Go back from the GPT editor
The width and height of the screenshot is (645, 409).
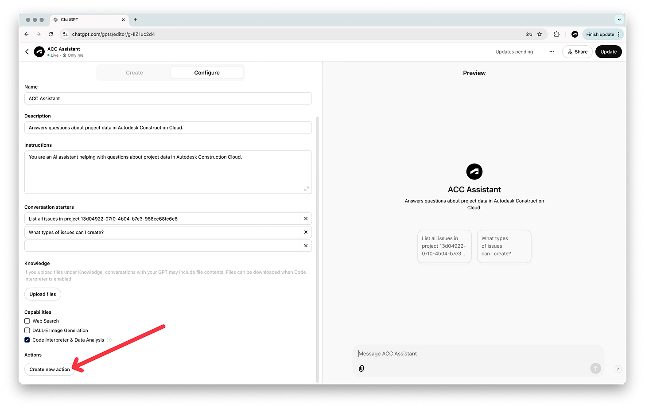pos(27,52)
